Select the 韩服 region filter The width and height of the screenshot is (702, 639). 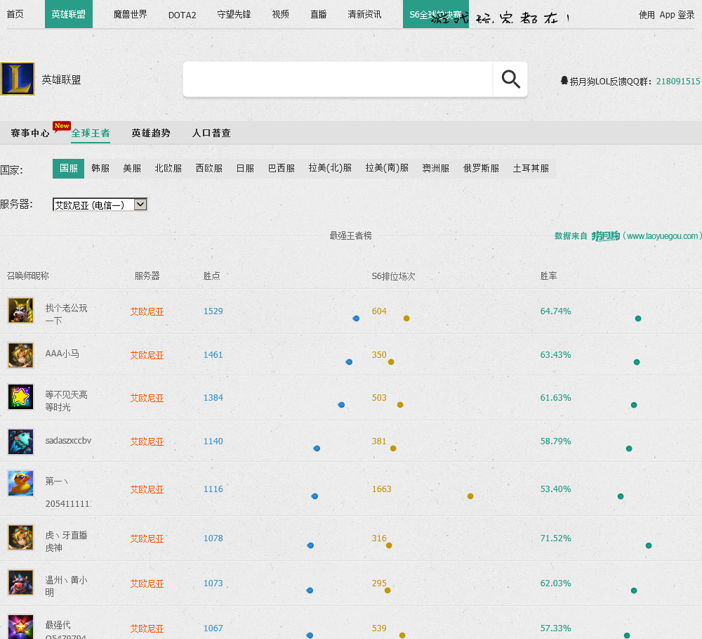[x=100, y=169]
